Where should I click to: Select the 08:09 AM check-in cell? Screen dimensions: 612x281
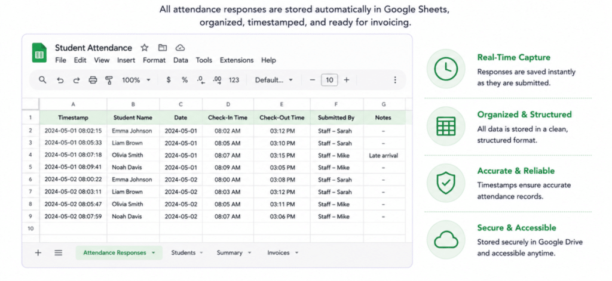228,168
